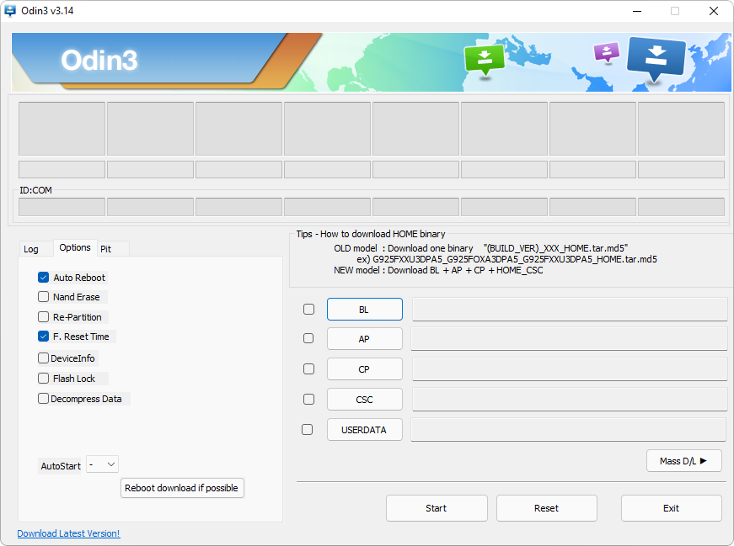
Task: Click the green download bubble icon in banner
Action: point(485,59)
